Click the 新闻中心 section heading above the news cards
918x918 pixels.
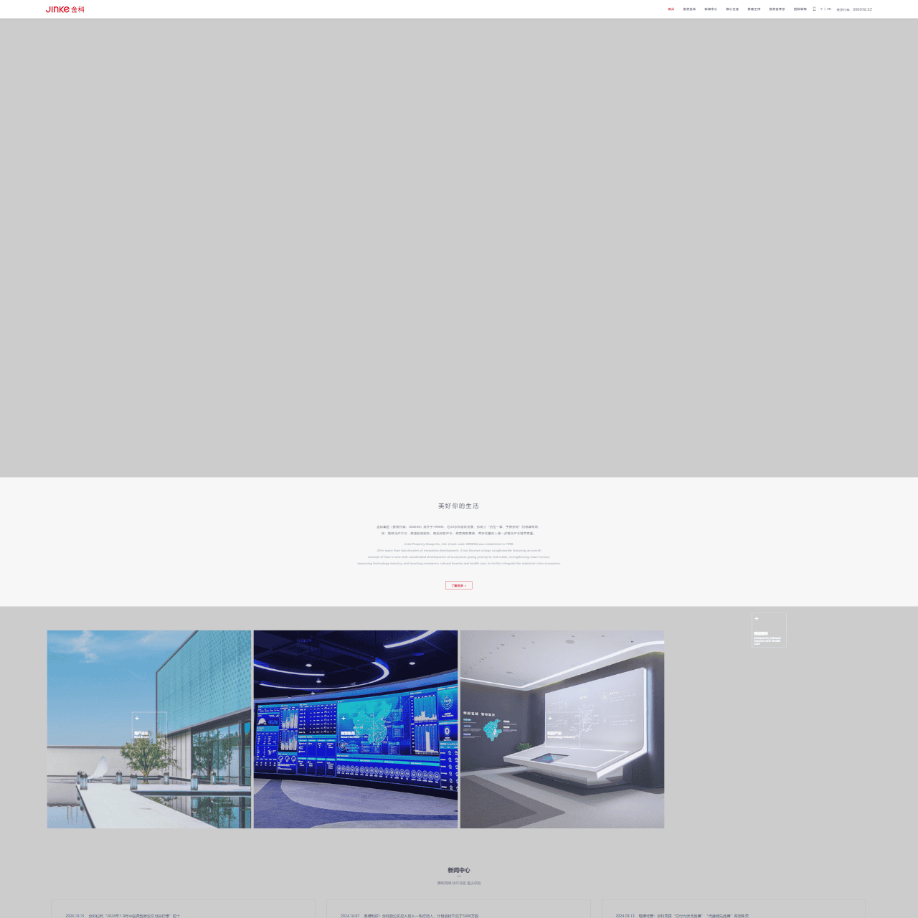(459, 870)
